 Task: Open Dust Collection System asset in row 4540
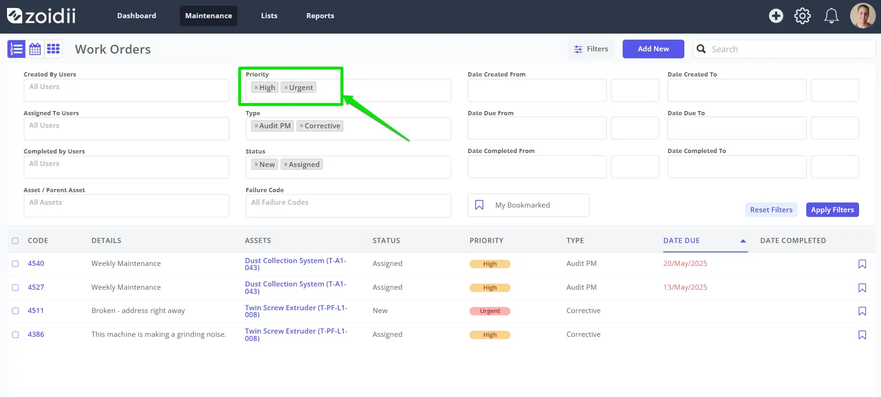[296, 264]
